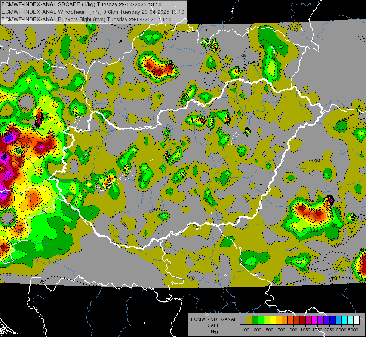Click the WindShear 0-6km title line
The height and width of the screenshot is (337, 366).
coord(93,12)
